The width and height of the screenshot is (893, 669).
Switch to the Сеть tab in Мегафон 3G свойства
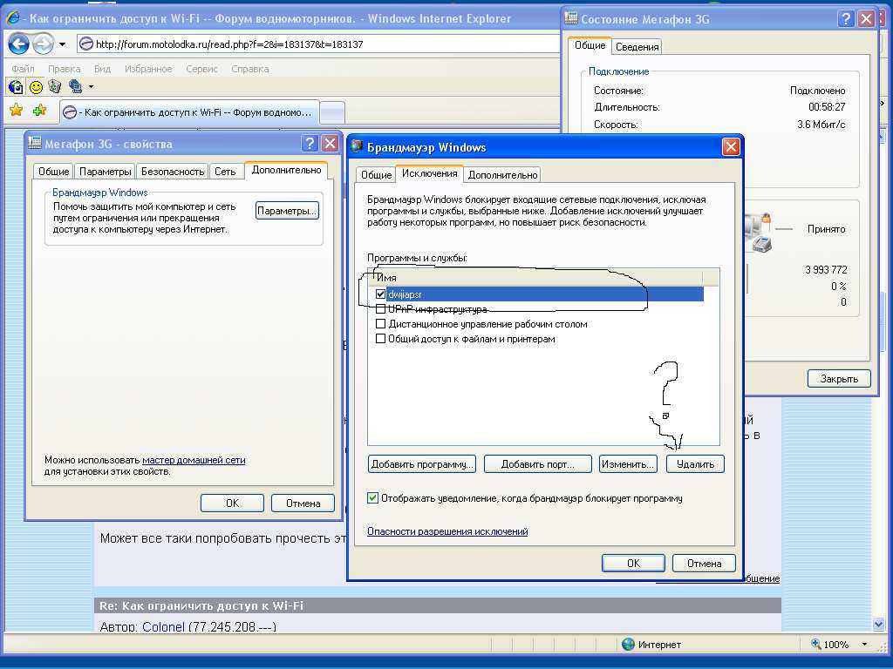pos(225,172)
